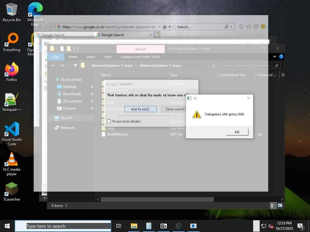The width and height of the screenshot is (310, 232).
Task: Click IE address bar go arrow
Action: pyautogui.click(x=169, y=27)
